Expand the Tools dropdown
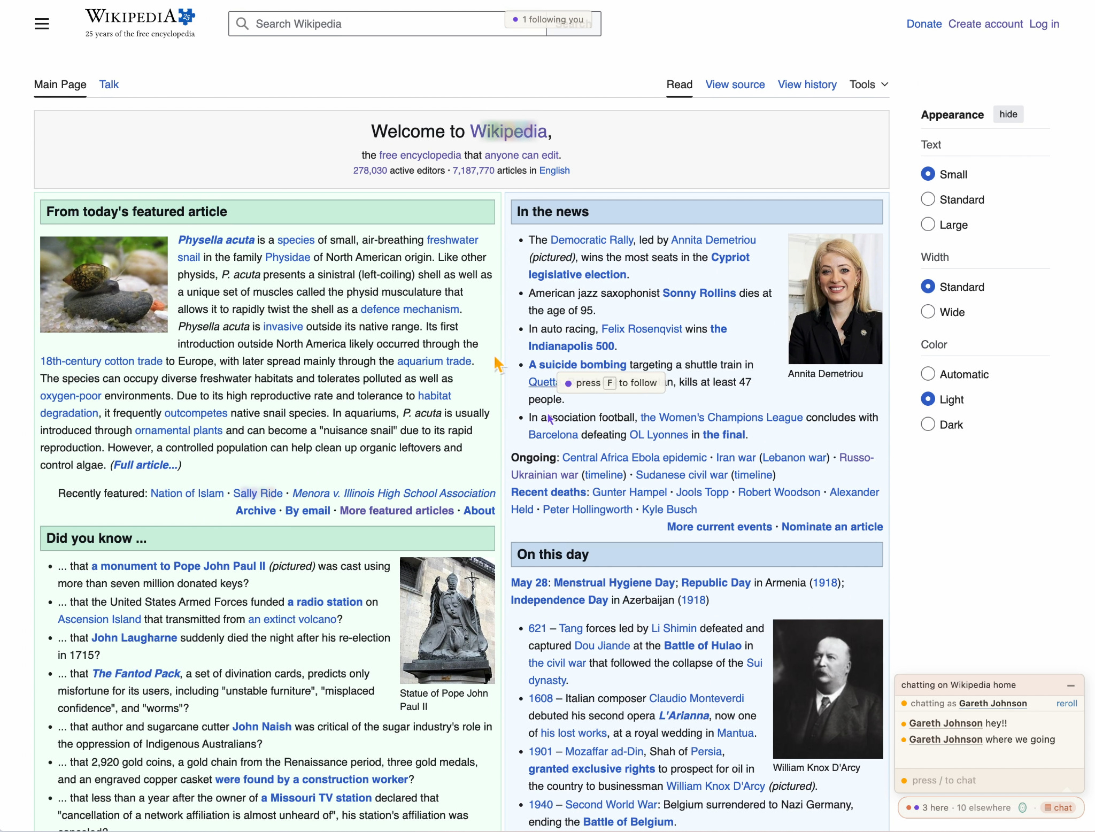Viewport: 1095px width, 832px height. click(x=869, y=84)
